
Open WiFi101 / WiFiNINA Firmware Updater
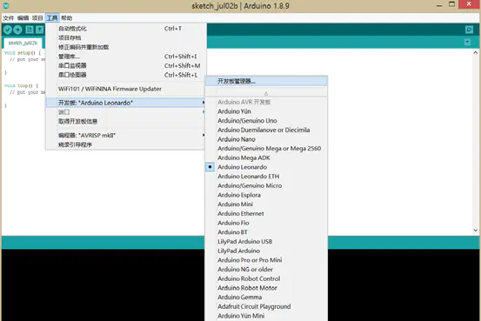point(126,89)
